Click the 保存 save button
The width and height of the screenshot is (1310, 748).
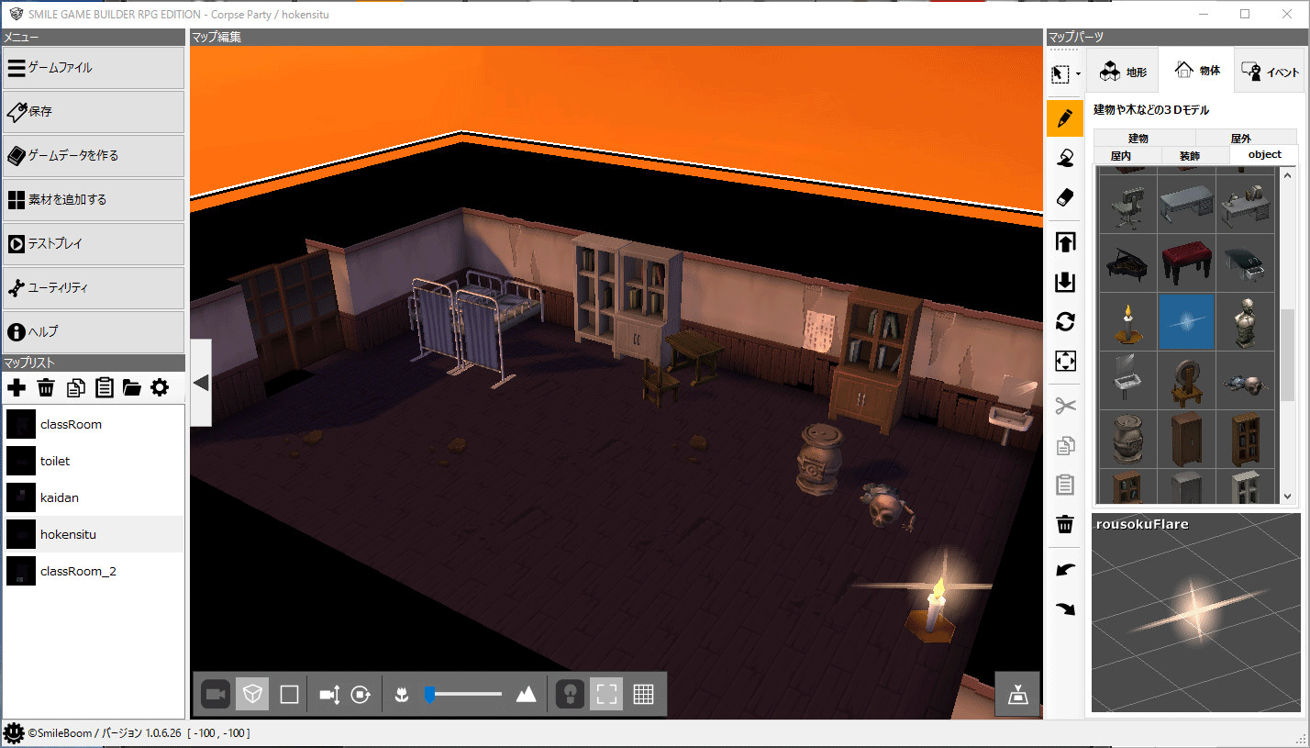[94, 112]
